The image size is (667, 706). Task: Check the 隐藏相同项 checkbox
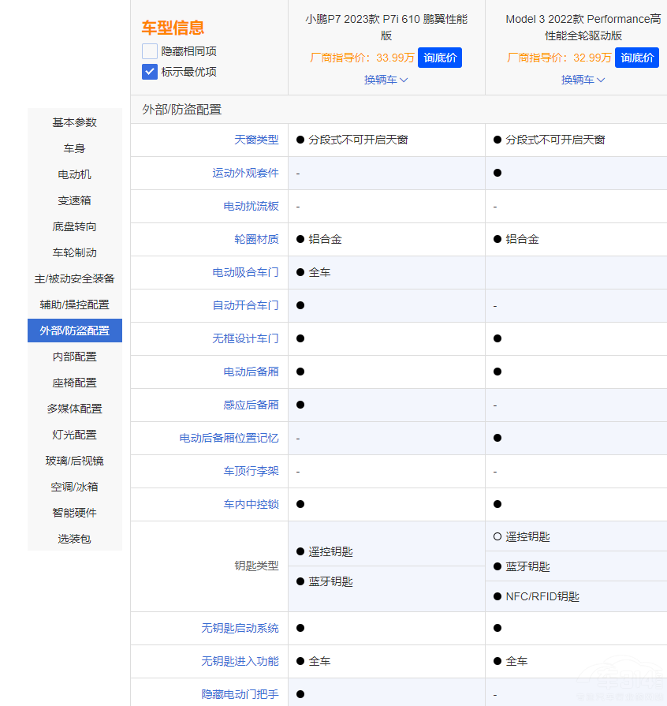pos(150,51)
